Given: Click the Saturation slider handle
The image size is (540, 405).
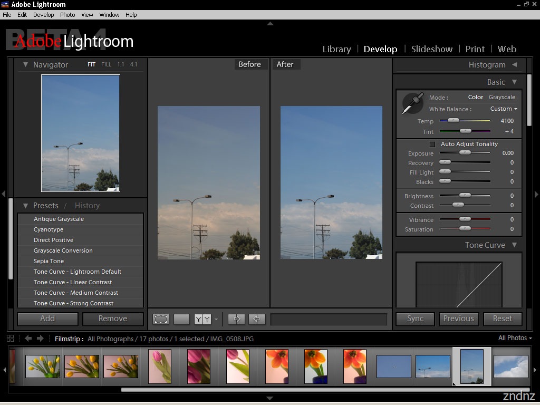Looking at the screenshot, I should pos(465,228).
